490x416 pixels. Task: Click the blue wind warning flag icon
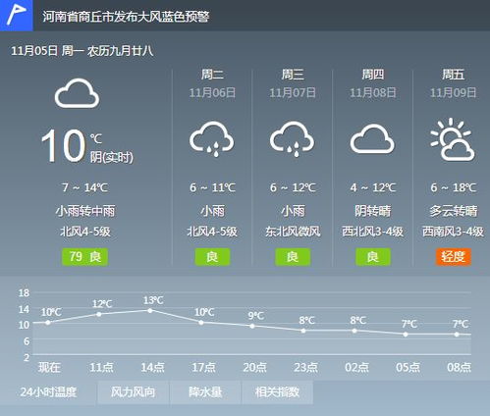[17, 16]
